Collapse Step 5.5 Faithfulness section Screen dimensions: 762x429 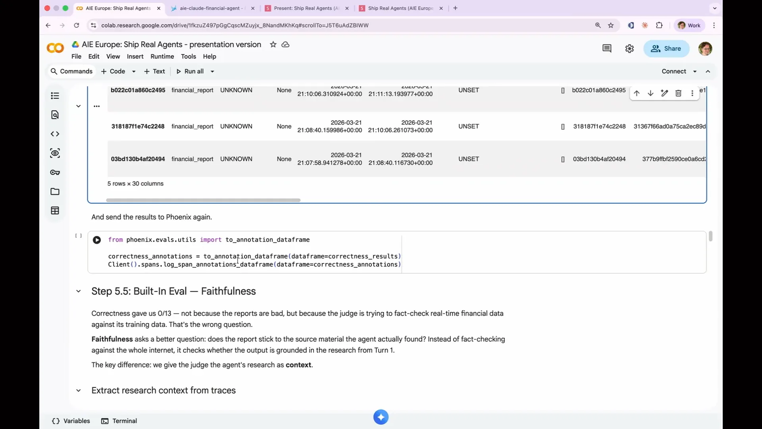click(79, 291)
